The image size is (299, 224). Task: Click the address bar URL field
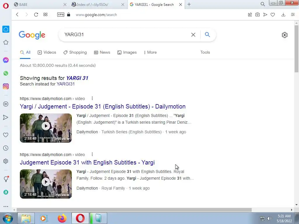(96, 15)
